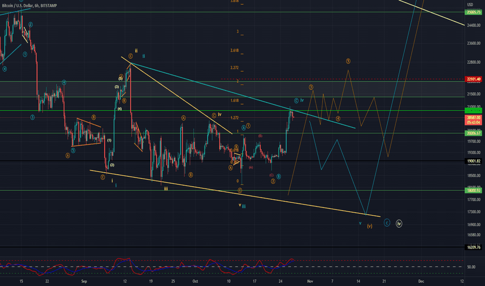Select the teal iv wave label

(x=302, y=100)
